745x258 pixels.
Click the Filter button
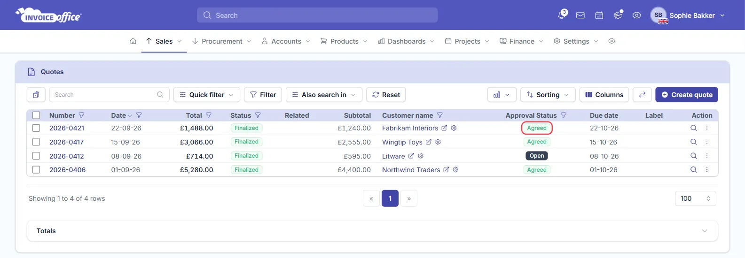(x=263, y=95)
